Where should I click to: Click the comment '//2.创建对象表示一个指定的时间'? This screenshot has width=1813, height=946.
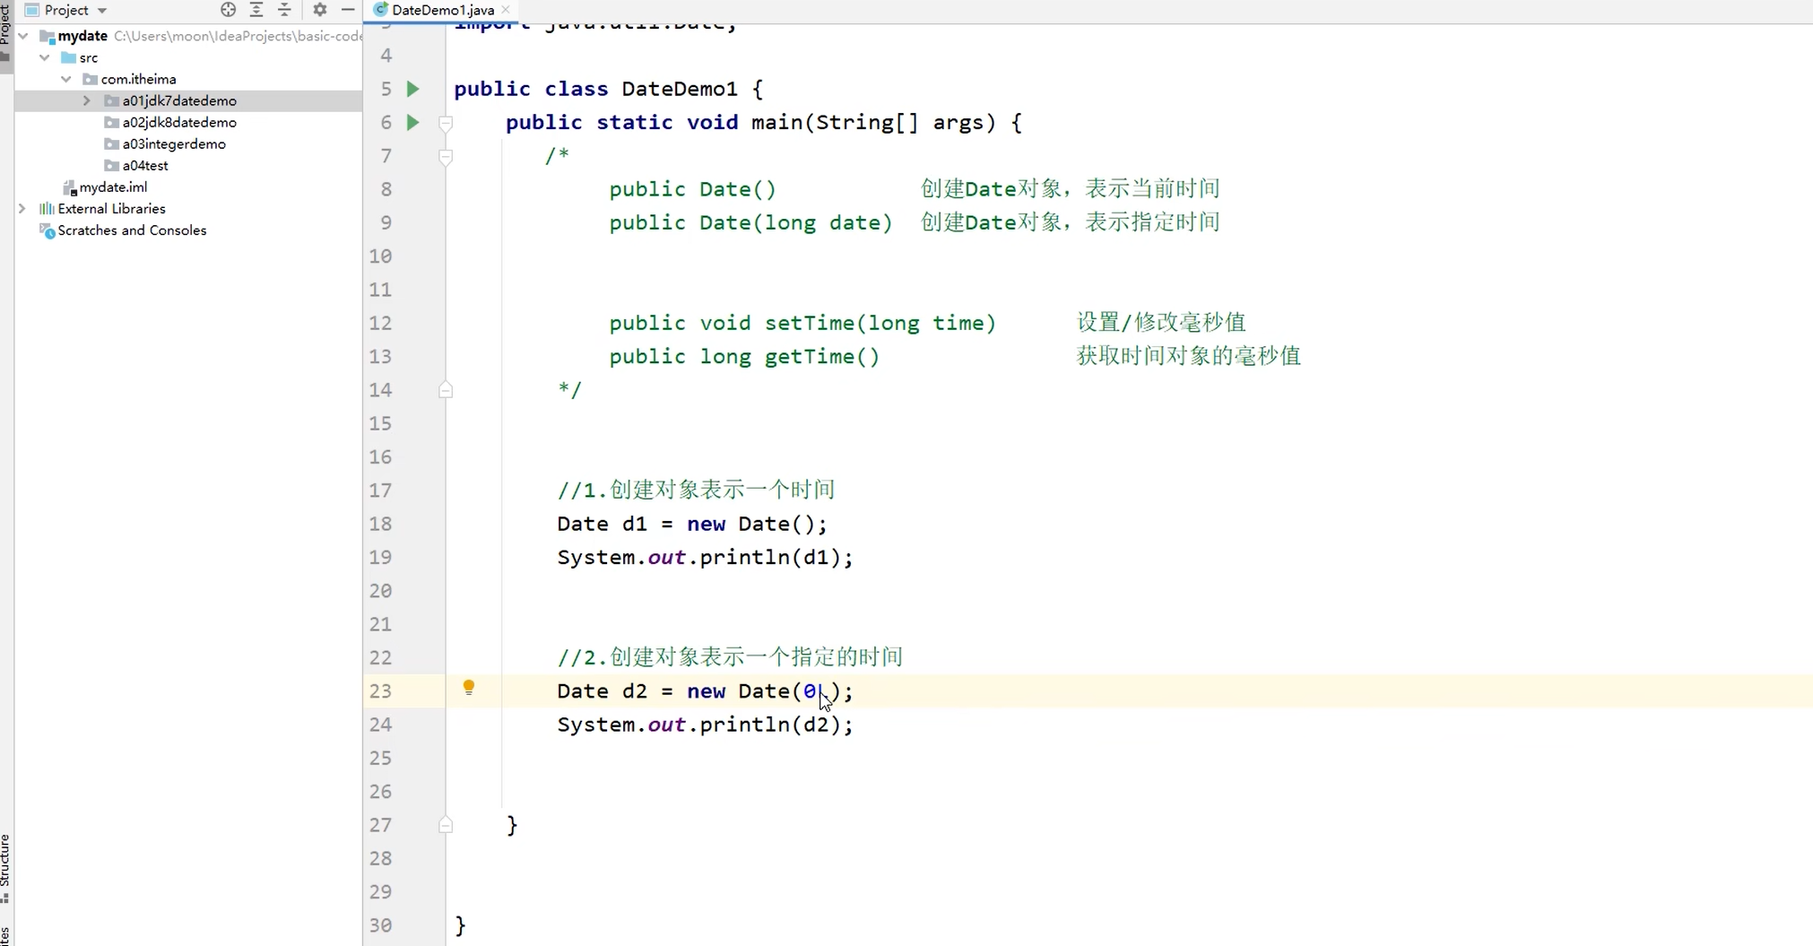tap(730, 657)
